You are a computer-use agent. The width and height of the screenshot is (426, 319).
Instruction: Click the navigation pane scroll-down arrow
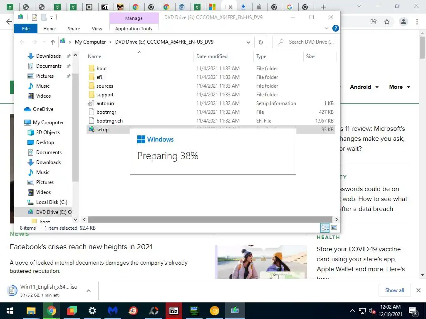76,219
